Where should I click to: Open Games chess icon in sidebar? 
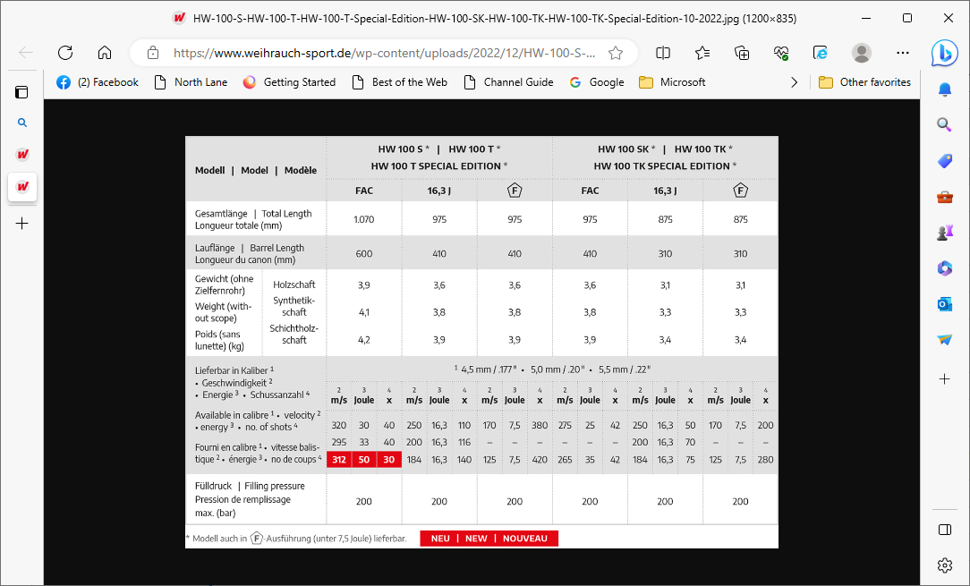pyautogui.click(x=945, y=233)
